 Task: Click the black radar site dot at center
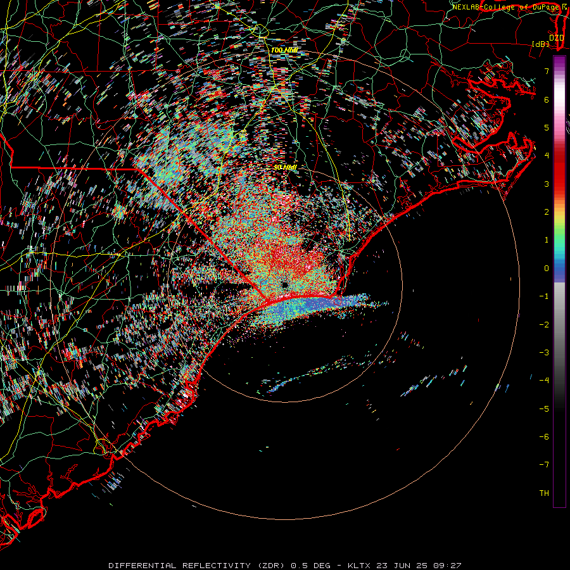tap(284, 285)
